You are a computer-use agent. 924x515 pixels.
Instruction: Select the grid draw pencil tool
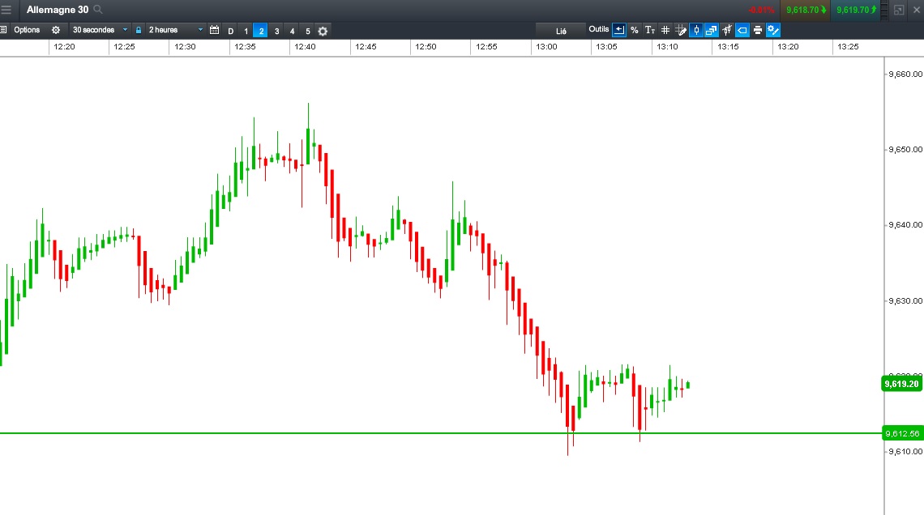pos(681,30)
